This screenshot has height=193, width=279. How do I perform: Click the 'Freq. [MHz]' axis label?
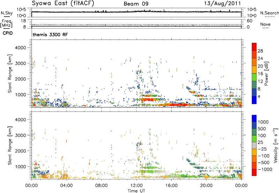[x=6, y=23]
